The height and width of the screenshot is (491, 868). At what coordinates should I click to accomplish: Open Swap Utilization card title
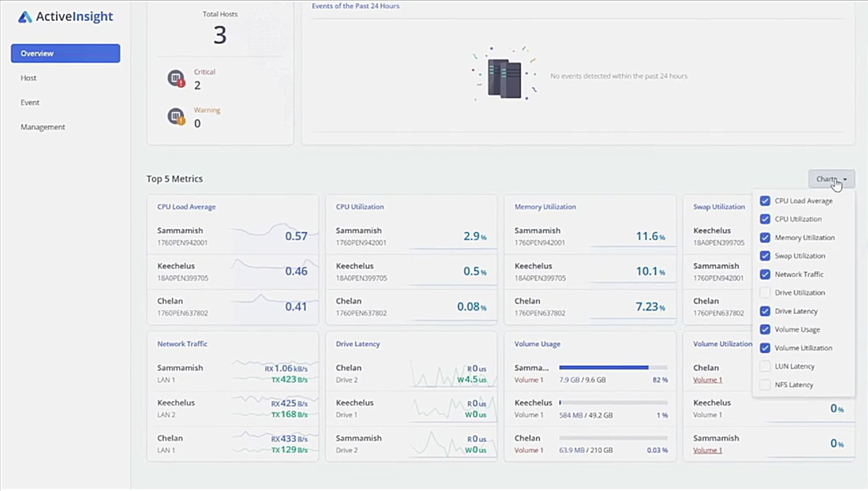pos(719,207)
